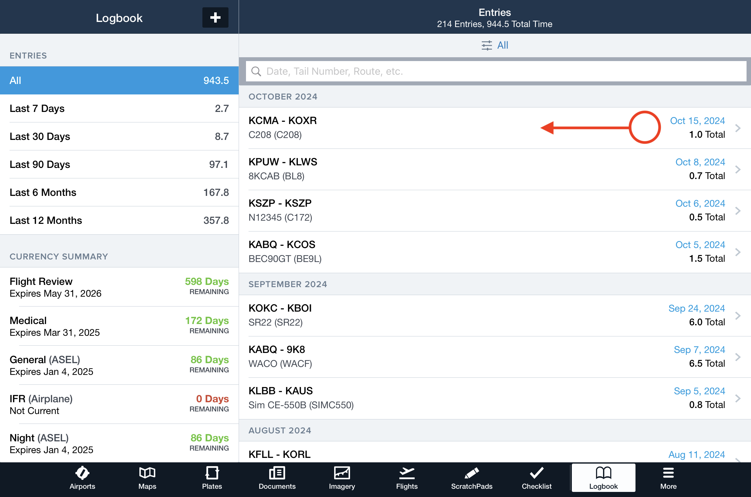Open the Flights tab

407,478
